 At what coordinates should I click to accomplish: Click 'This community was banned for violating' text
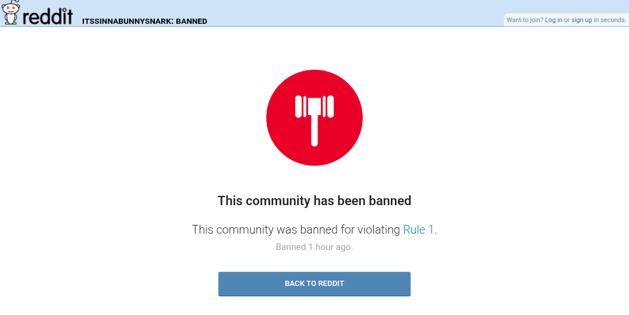tap(296, 230)
